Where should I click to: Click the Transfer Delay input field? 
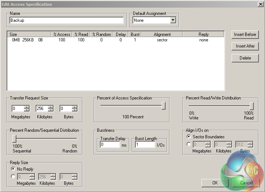point(110,144)
